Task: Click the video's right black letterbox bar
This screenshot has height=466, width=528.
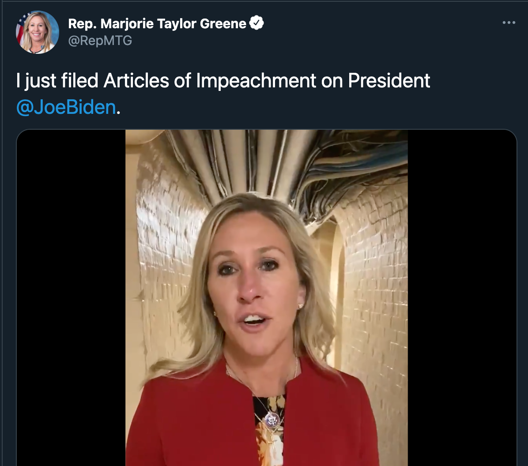Action: click(x=462, y=297)
